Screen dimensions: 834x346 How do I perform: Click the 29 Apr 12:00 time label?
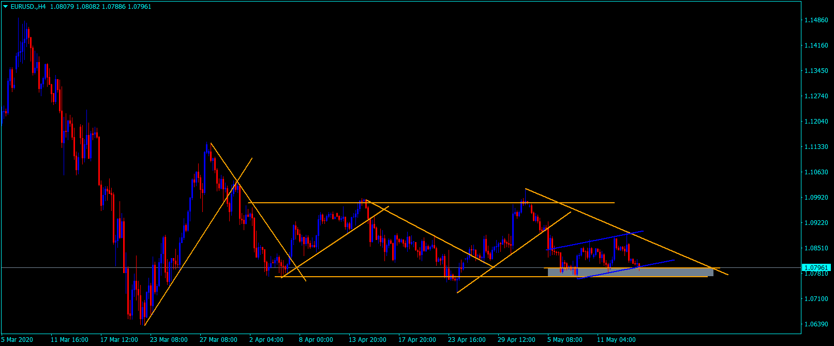coord(516,340)
